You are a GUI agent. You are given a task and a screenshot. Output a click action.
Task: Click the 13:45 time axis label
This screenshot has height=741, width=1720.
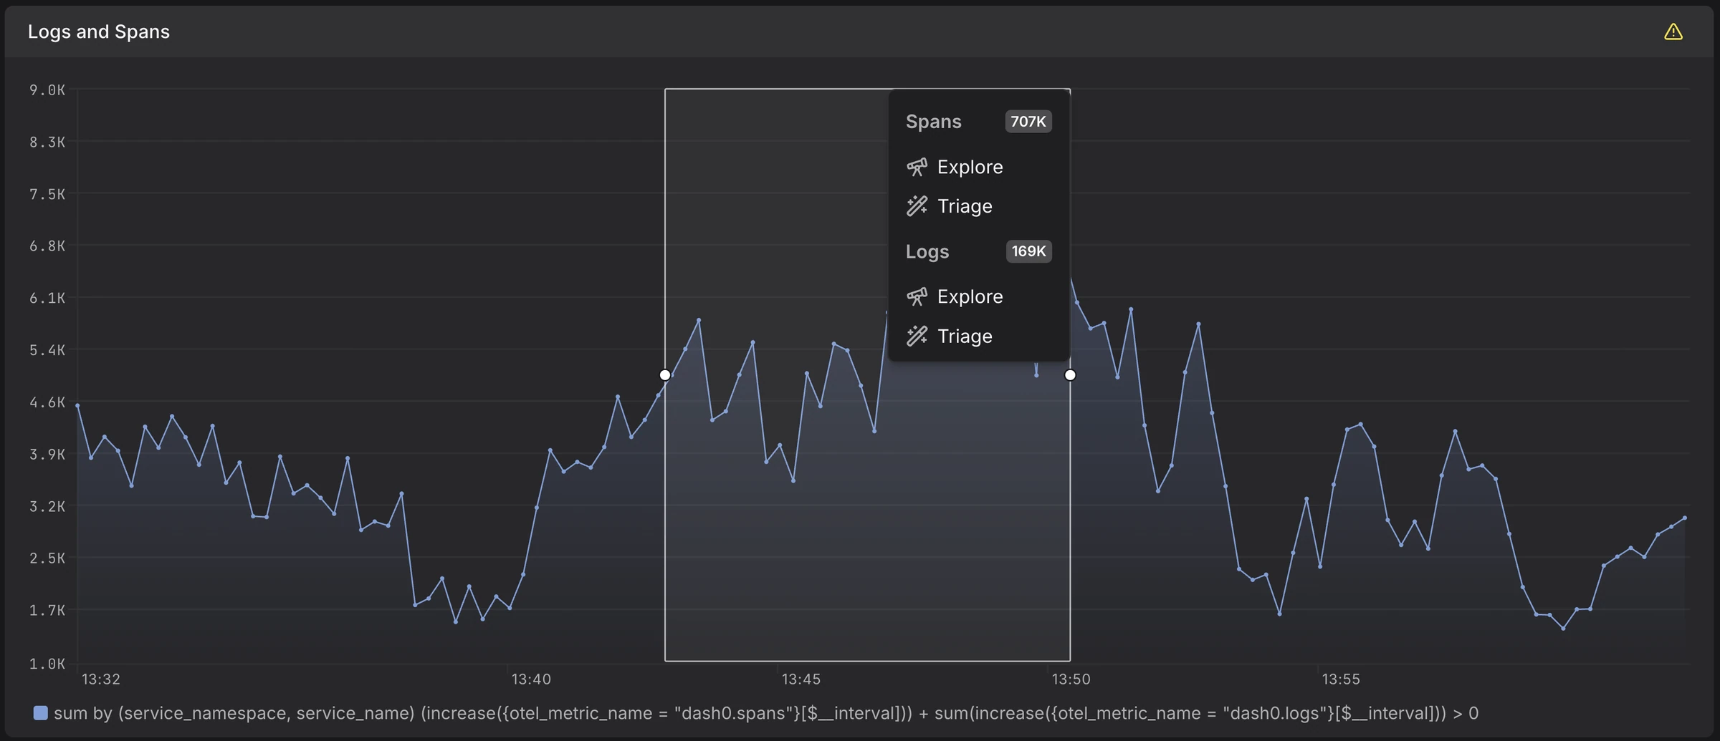click(801, 679)
